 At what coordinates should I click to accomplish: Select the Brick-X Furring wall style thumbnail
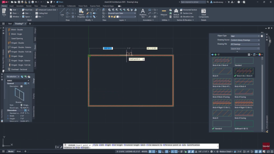coord(244,113)
